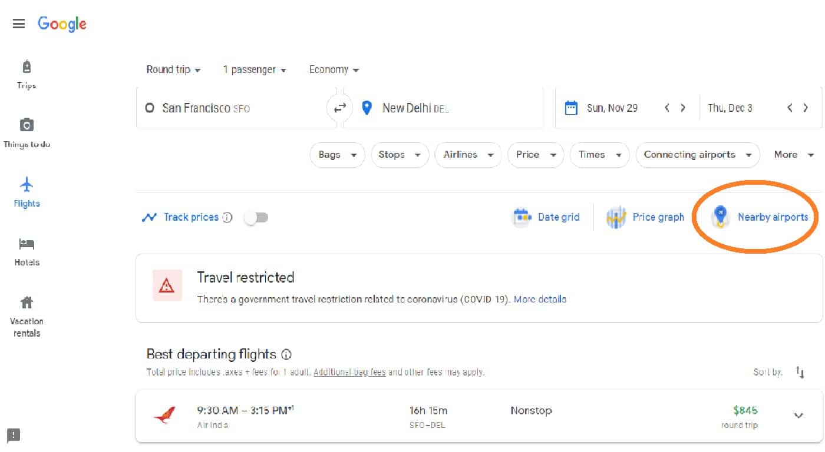Screen dimensions: 825x452
Task: Click the sort order arrows icon
Action: (x=800, y=372)
